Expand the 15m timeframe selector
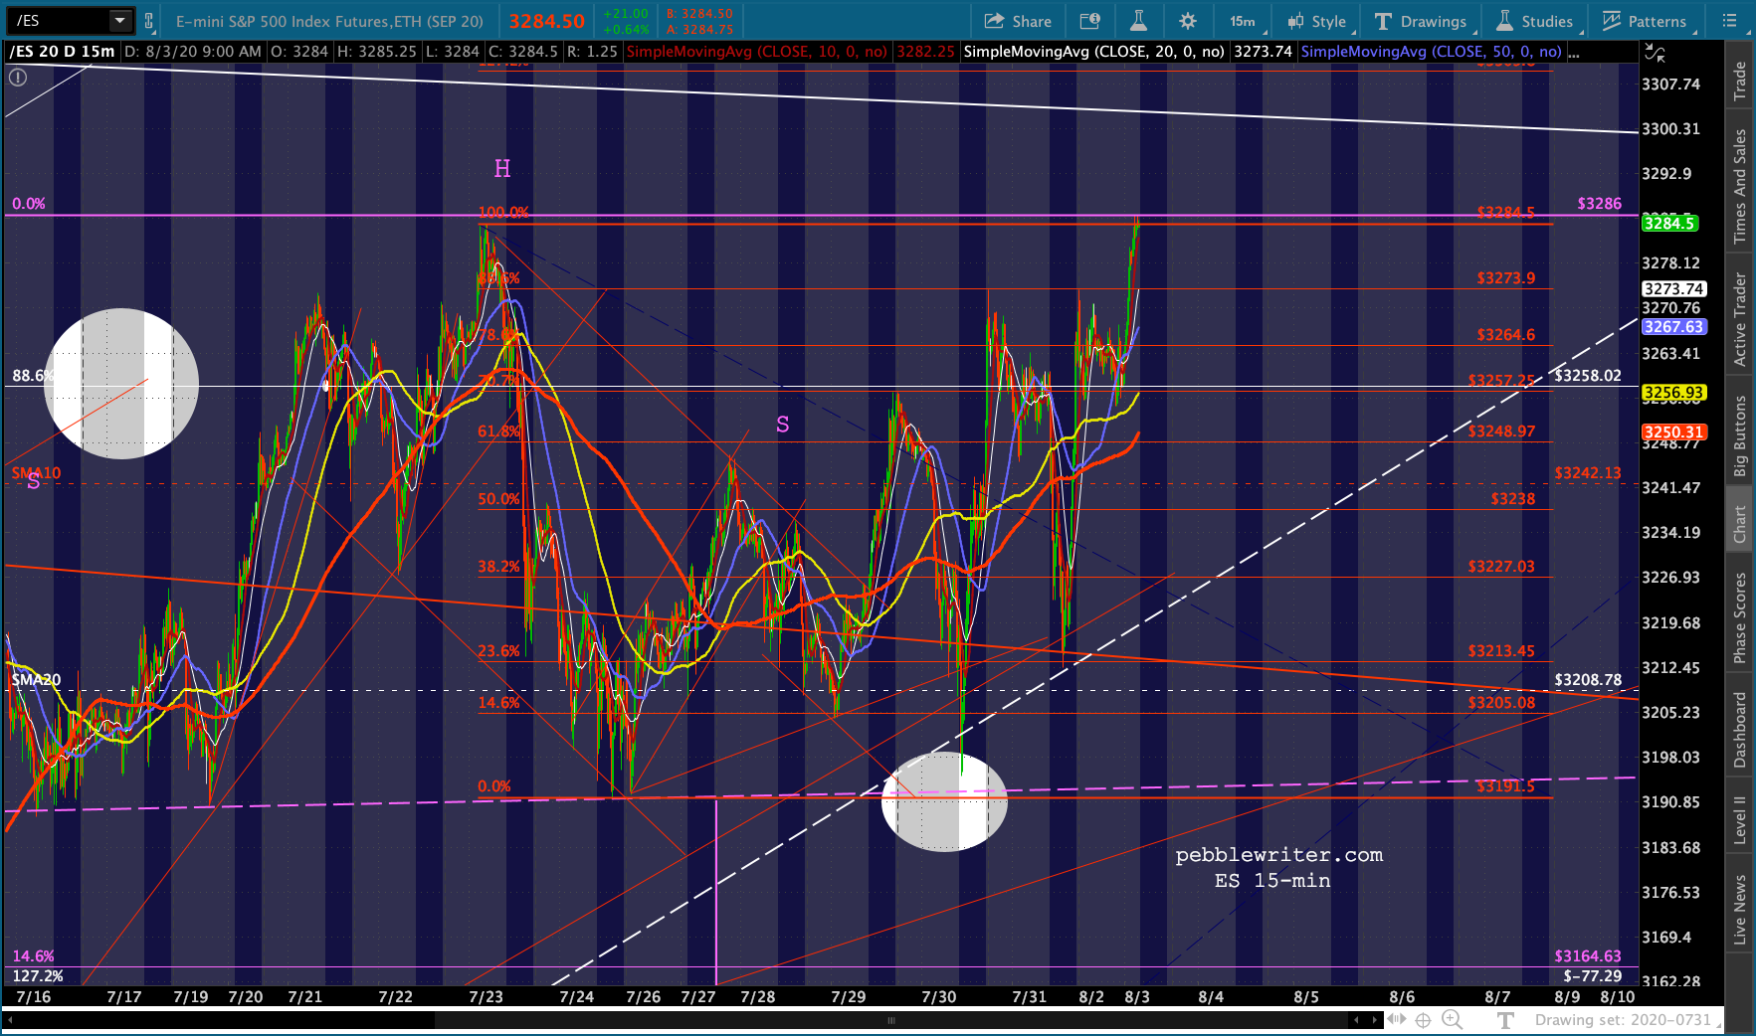This screenshot has width=1756, height=1036. 1243,21
